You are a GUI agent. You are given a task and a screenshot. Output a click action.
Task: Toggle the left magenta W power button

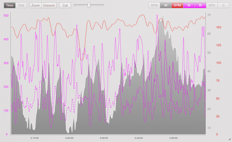189,5
